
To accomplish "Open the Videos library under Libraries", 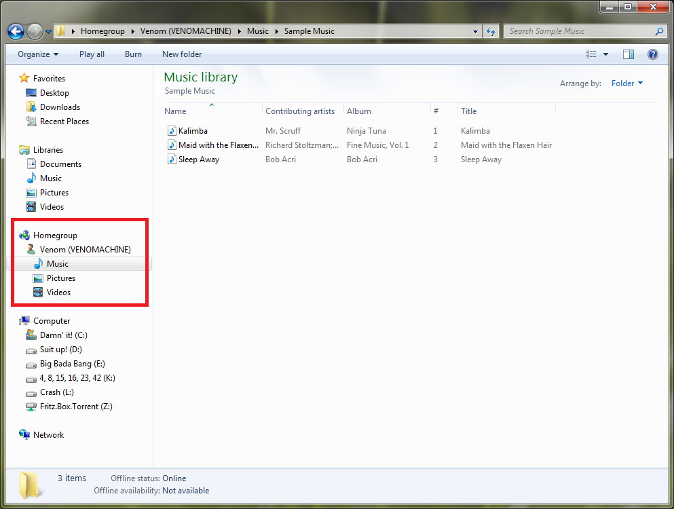I will pos(52,207).
